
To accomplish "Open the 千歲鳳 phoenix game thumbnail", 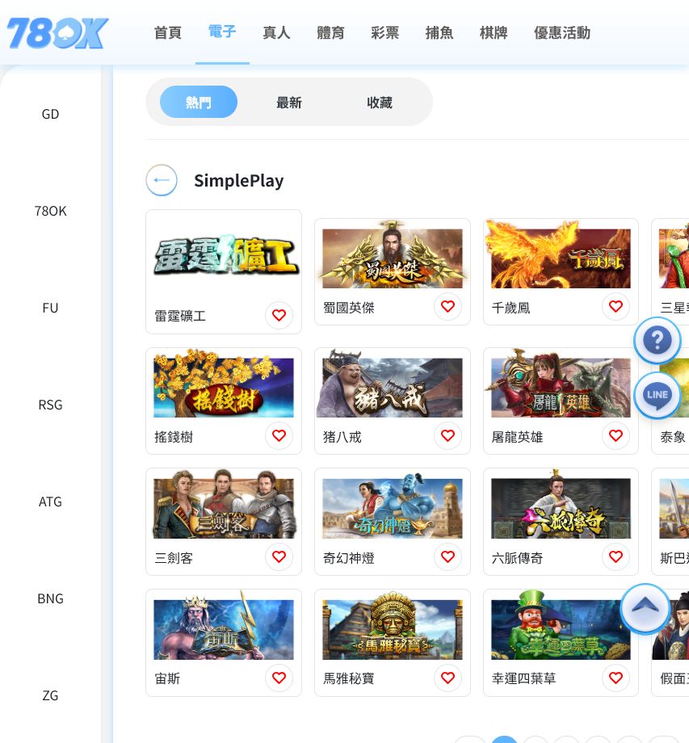I will [x=561, y=256].
